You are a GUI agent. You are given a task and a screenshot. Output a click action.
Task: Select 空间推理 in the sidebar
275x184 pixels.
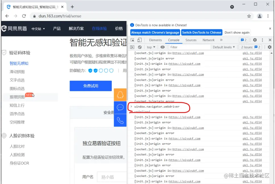tap(17, 122)
